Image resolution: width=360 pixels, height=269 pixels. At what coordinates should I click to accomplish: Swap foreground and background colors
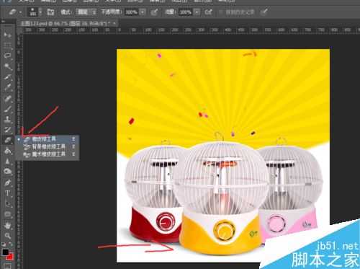click(11, 244)
